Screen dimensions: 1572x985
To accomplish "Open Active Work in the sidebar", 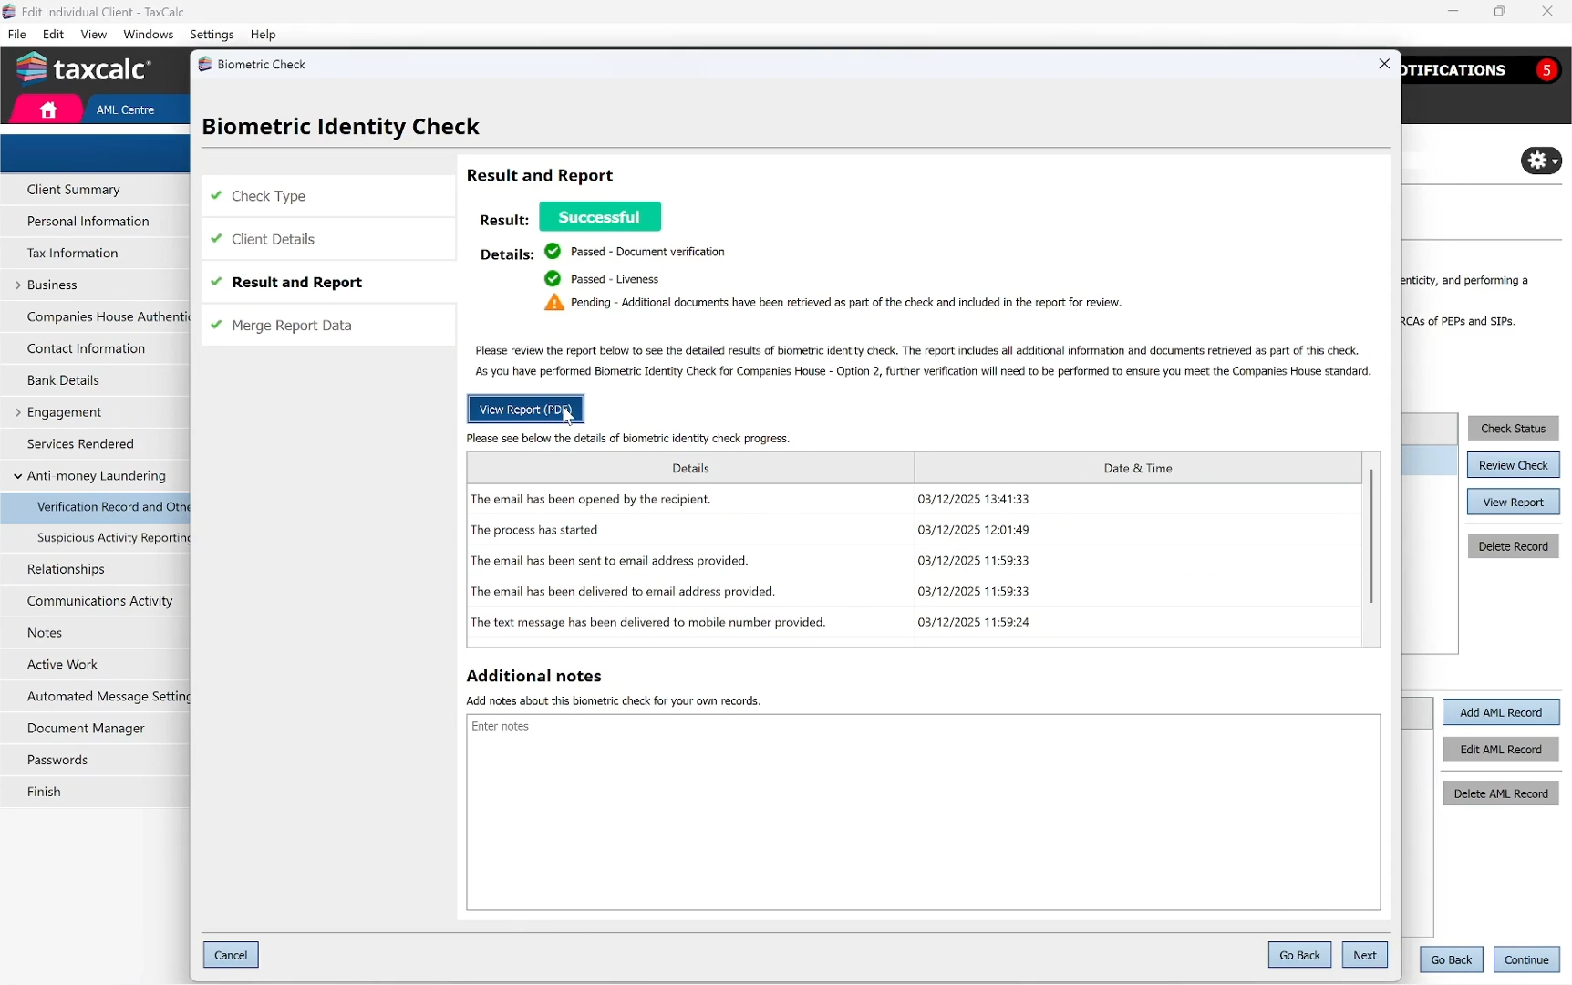I will (x=95, y=665).
